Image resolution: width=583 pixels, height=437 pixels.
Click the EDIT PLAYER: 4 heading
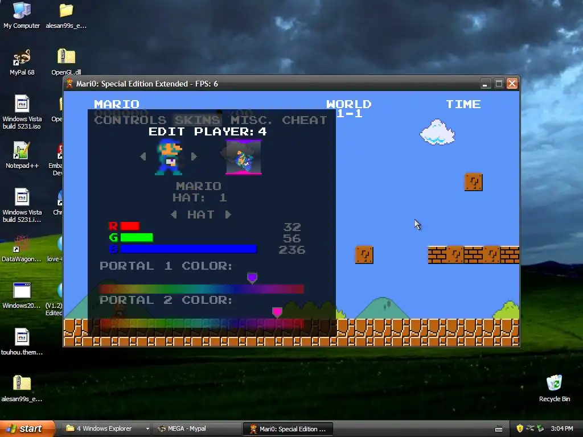(207, 131)
